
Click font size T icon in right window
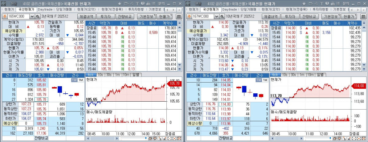coord(322,4)
